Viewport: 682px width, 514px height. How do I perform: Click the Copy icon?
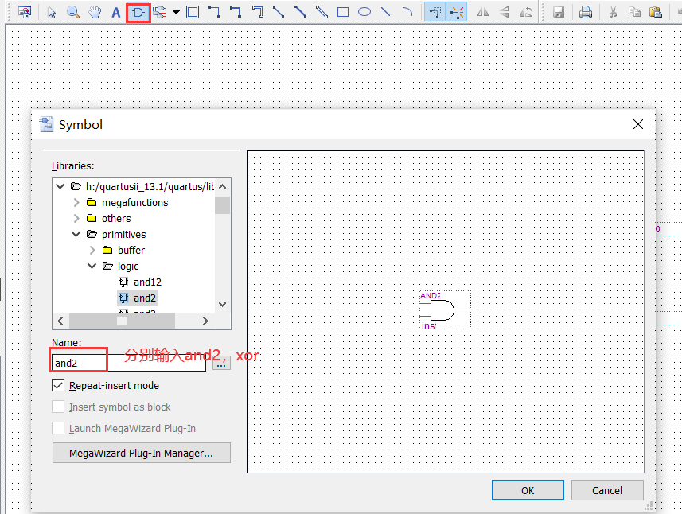[x=634, y=12]
